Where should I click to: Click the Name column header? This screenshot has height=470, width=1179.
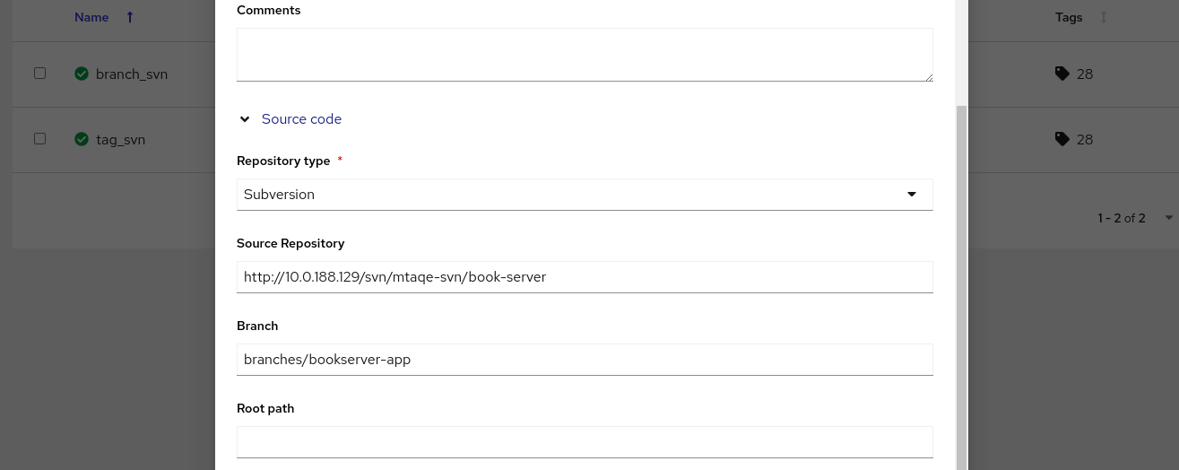(91, 17)
